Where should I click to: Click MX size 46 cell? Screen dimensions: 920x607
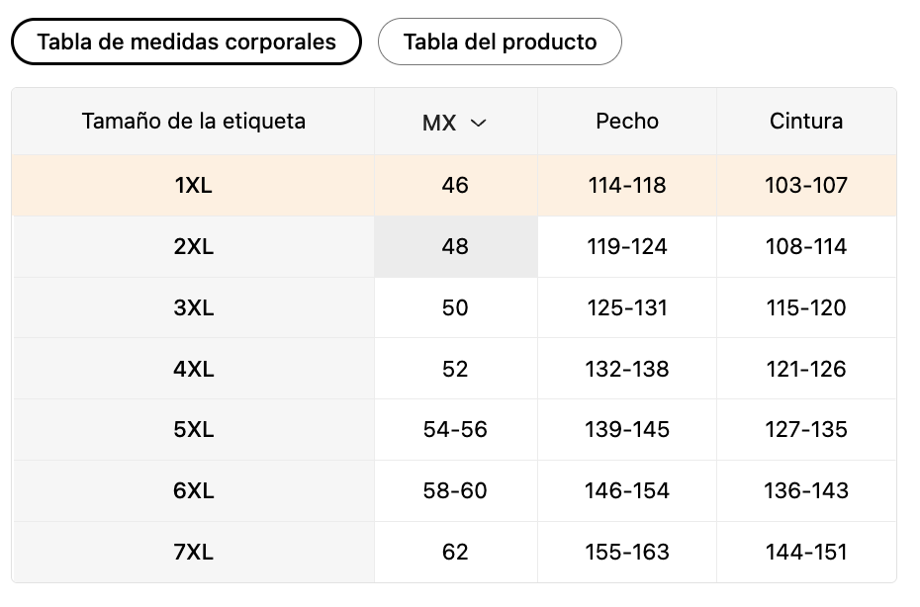coord(456,185)
